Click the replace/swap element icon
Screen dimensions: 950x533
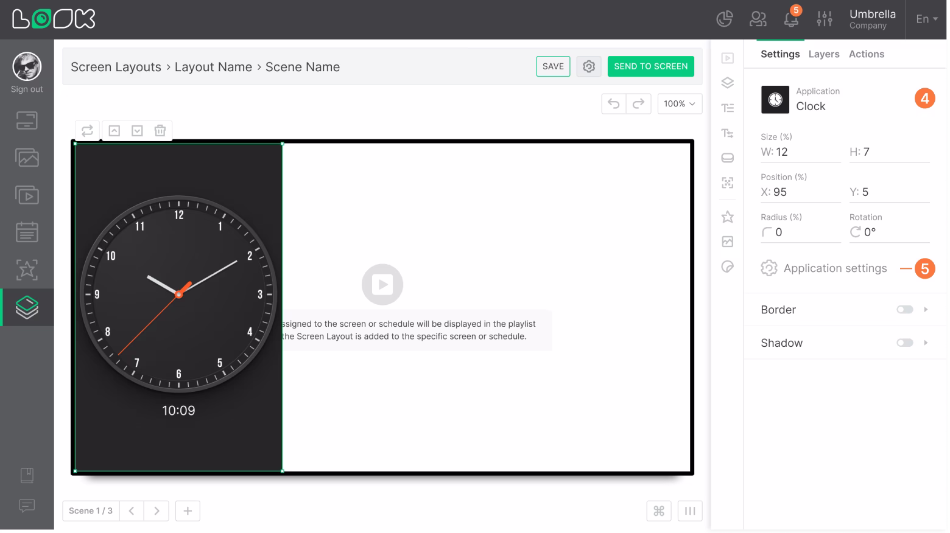(x=87, y=130)
